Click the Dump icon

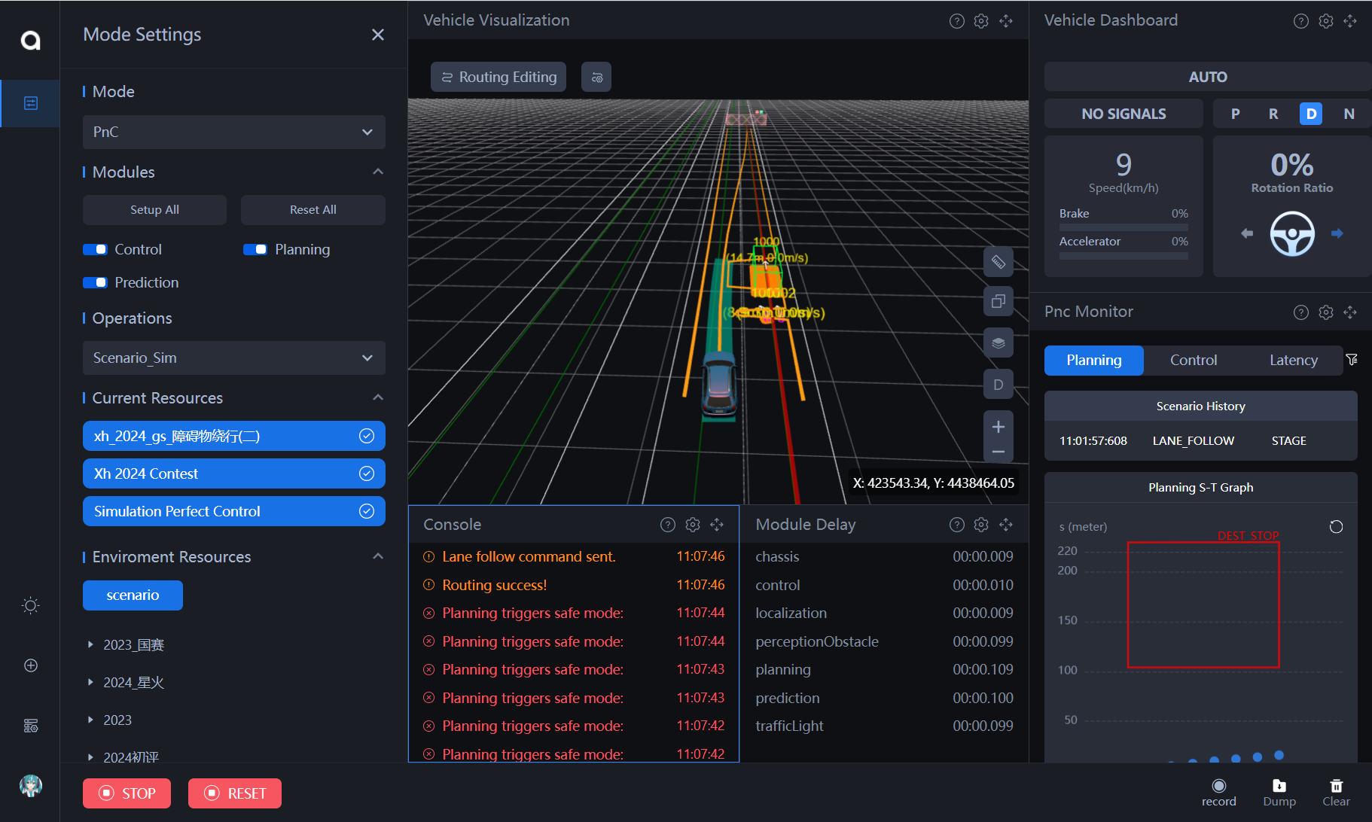coord(1279,786)
